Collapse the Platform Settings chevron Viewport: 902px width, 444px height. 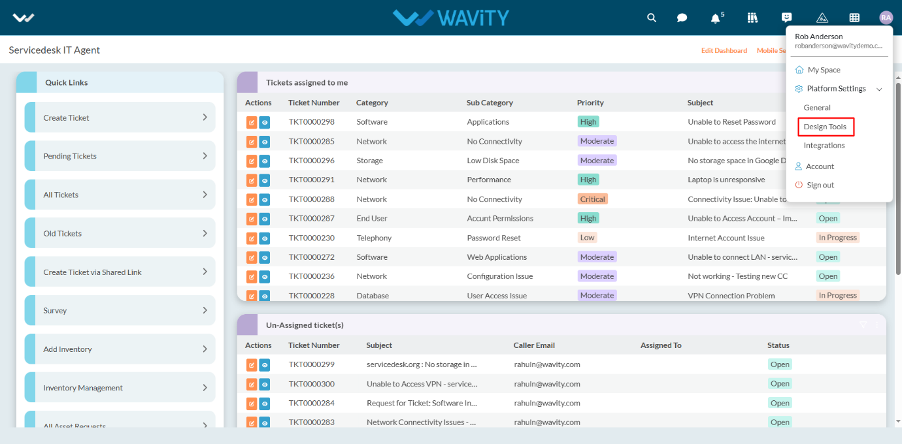(x=879, y=89)
